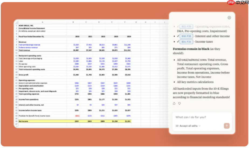Image resolution: width=249 pixels, height=148 pixels.
Task: Select the Income from operations value in column D
Action: [x=102, y=99]
